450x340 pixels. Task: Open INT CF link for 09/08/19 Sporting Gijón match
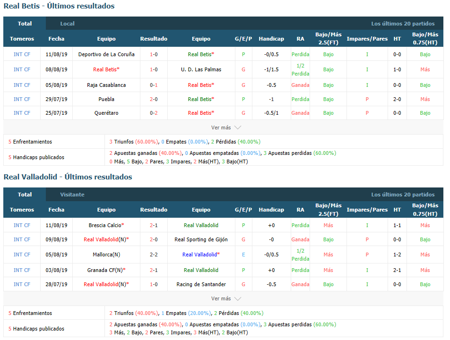[x=22, y=239]
